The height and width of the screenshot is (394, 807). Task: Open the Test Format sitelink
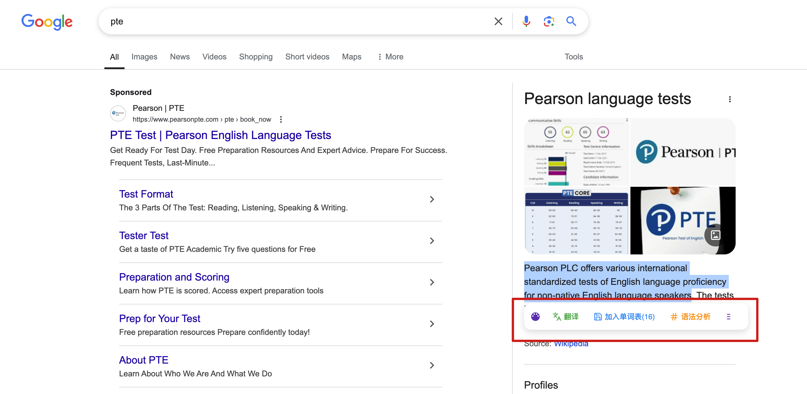pos(146,194)
